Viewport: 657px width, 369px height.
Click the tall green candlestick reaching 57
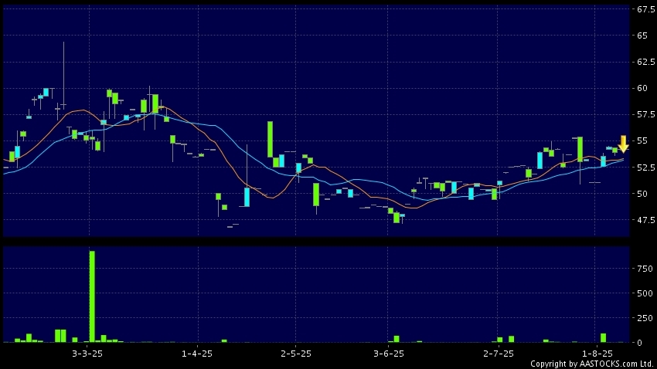[271, 139]
